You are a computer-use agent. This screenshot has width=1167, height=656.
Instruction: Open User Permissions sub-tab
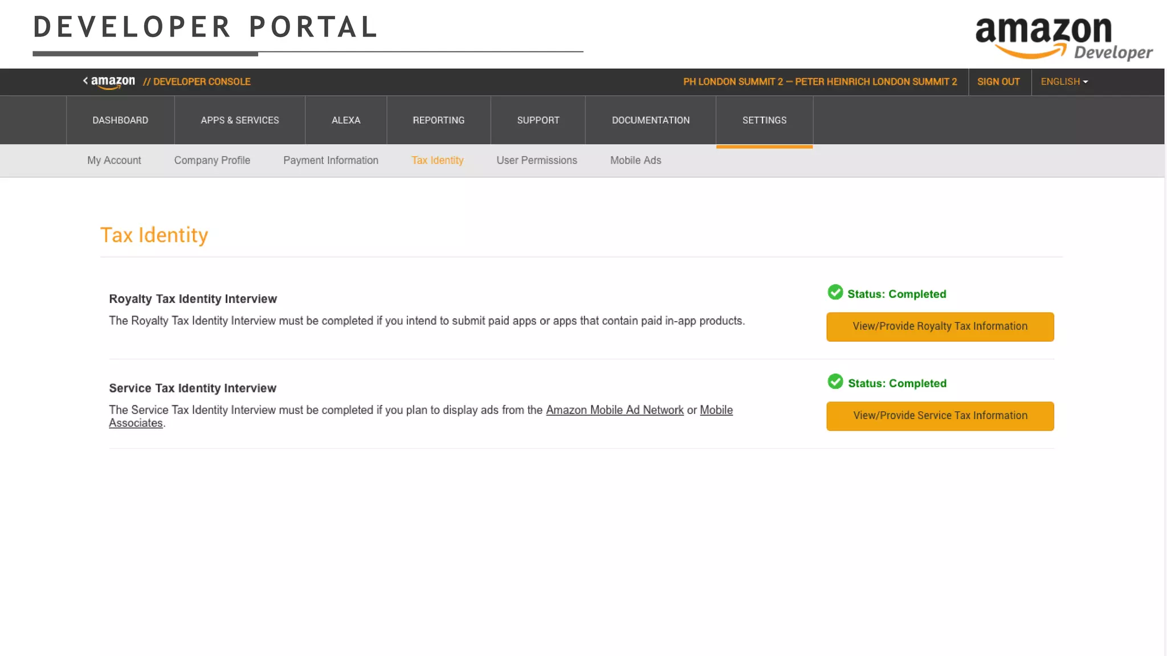(x=537, y=161)
